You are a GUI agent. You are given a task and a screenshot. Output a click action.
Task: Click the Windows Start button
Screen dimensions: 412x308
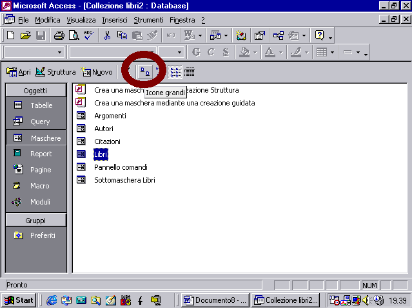(x=19, y=300)
